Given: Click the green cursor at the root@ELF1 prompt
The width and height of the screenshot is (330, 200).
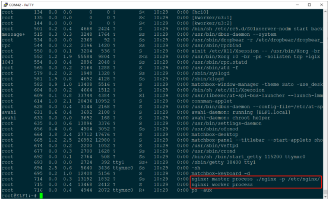Looking at the screenshot, I should click(41, 195).
